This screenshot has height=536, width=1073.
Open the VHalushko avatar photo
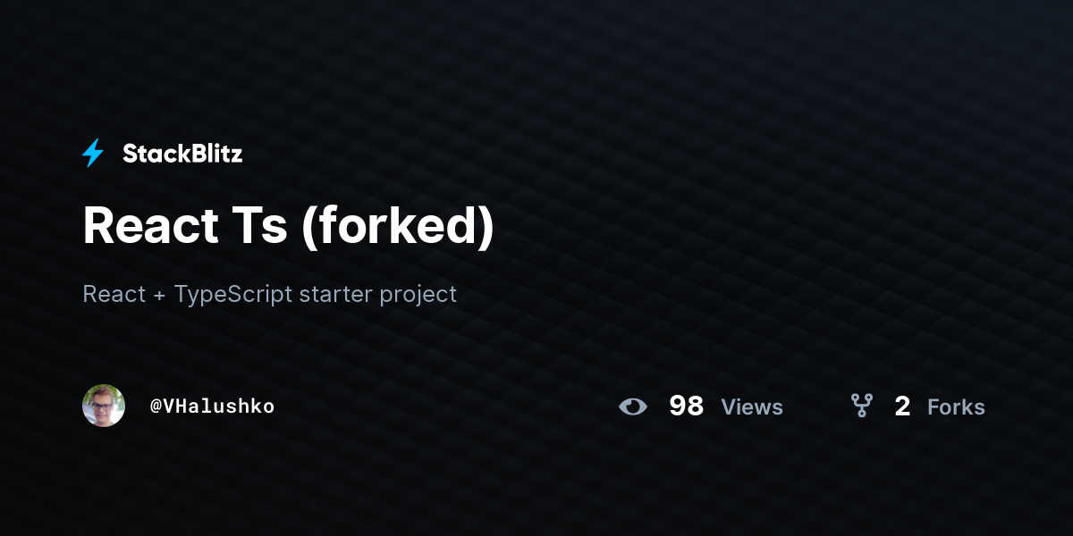[104, 406]
